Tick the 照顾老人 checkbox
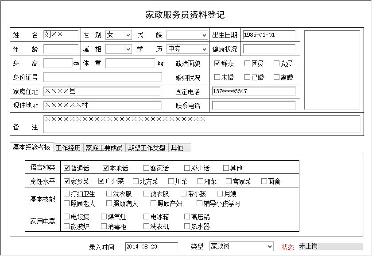The width and height of the screenshot is (372, 256). pos(67,203)
